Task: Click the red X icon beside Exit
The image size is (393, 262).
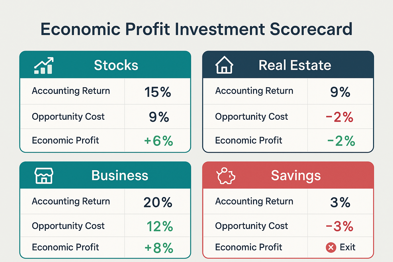Action: (x=331, y=247)
